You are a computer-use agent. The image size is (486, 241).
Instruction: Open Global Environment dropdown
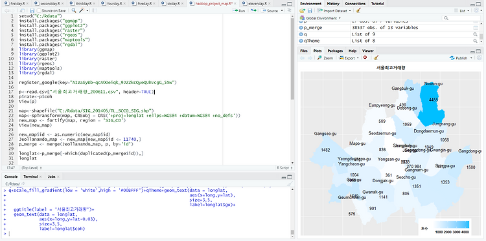pos(321,18)
